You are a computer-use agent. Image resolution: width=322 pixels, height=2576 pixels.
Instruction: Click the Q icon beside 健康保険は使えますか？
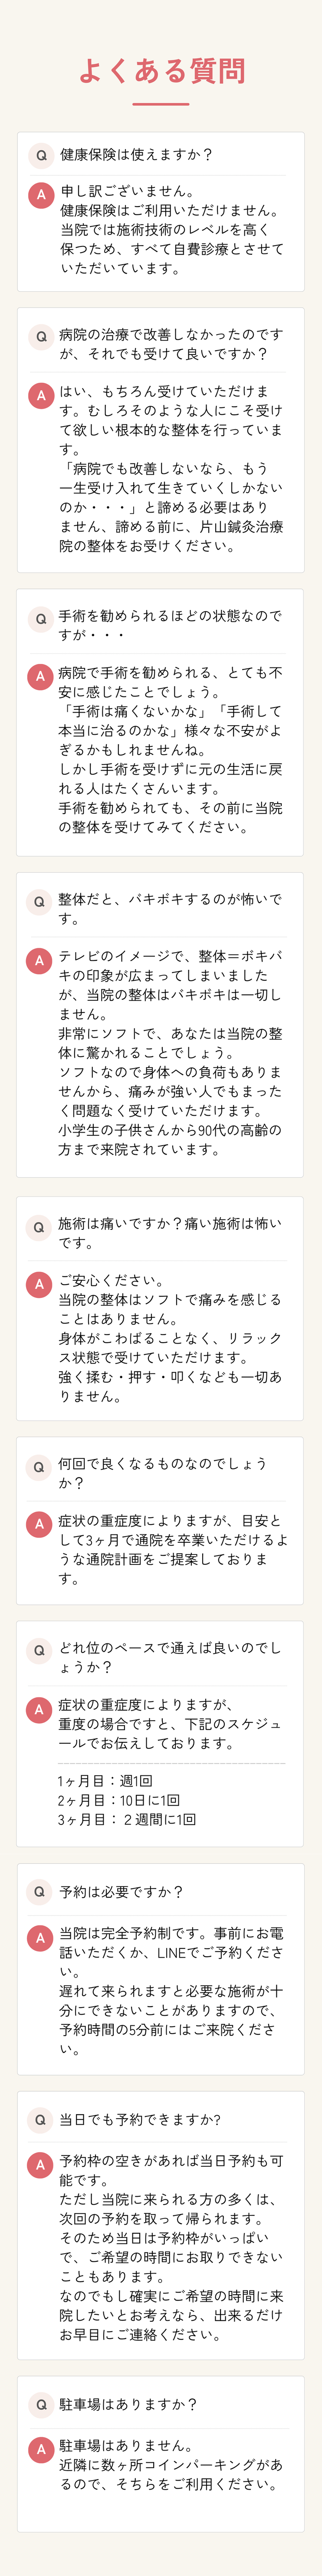41,155
